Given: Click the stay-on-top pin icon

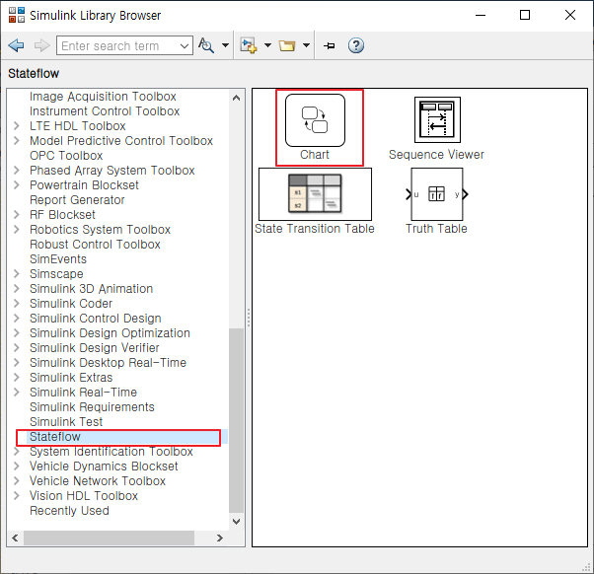Looking at the screenshot, I should tap(330, 45).
